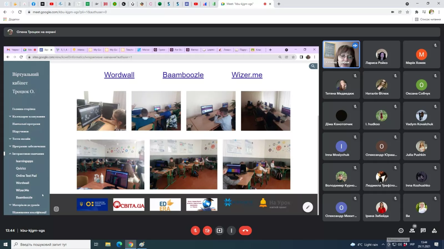444x249 pixels.
Task: Switch to the Meet kbu-kjgm-xgs browser tab
Action: (x=240, y=4)
